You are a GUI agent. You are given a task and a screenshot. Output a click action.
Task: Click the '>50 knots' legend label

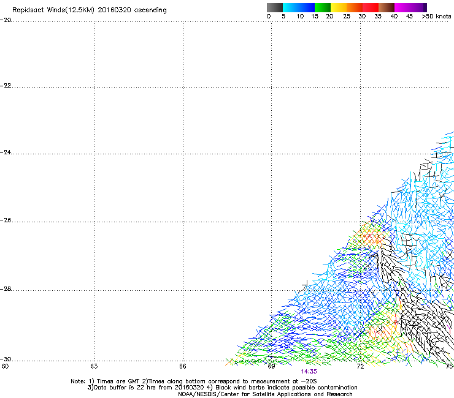click(x=436, y=17)
